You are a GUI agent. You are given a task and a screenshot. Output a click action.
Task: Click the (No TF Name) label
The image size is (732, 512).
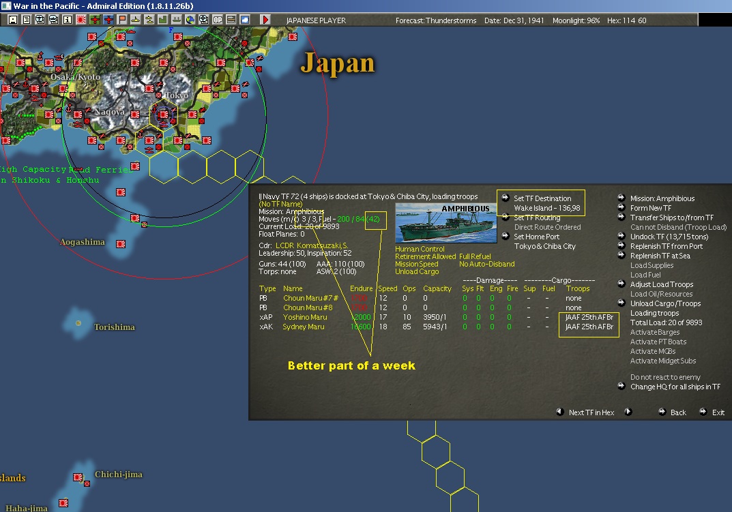click(x=280, y=204)
